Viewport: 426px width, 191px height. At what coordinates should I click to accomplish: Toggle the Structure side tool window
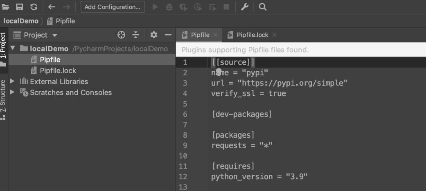(3, 100)
